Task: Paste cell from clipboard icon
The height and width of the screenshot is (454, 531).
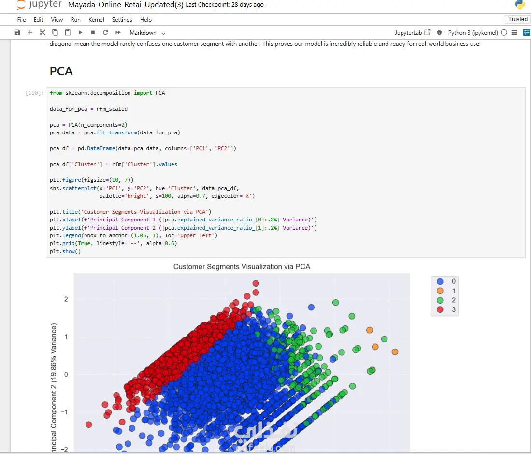Action: (x=68, y=32)
